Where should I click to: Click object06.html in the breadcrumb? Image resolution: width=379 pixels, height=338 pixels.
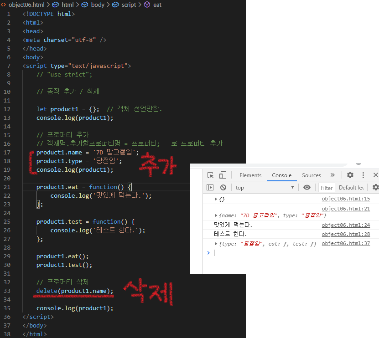26,5
